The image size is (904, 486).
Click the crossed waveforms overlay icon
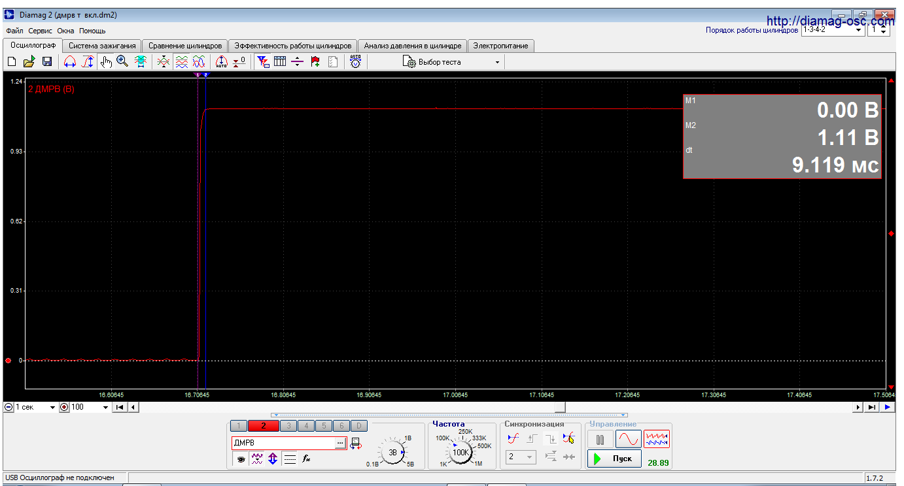click(164, 61)
